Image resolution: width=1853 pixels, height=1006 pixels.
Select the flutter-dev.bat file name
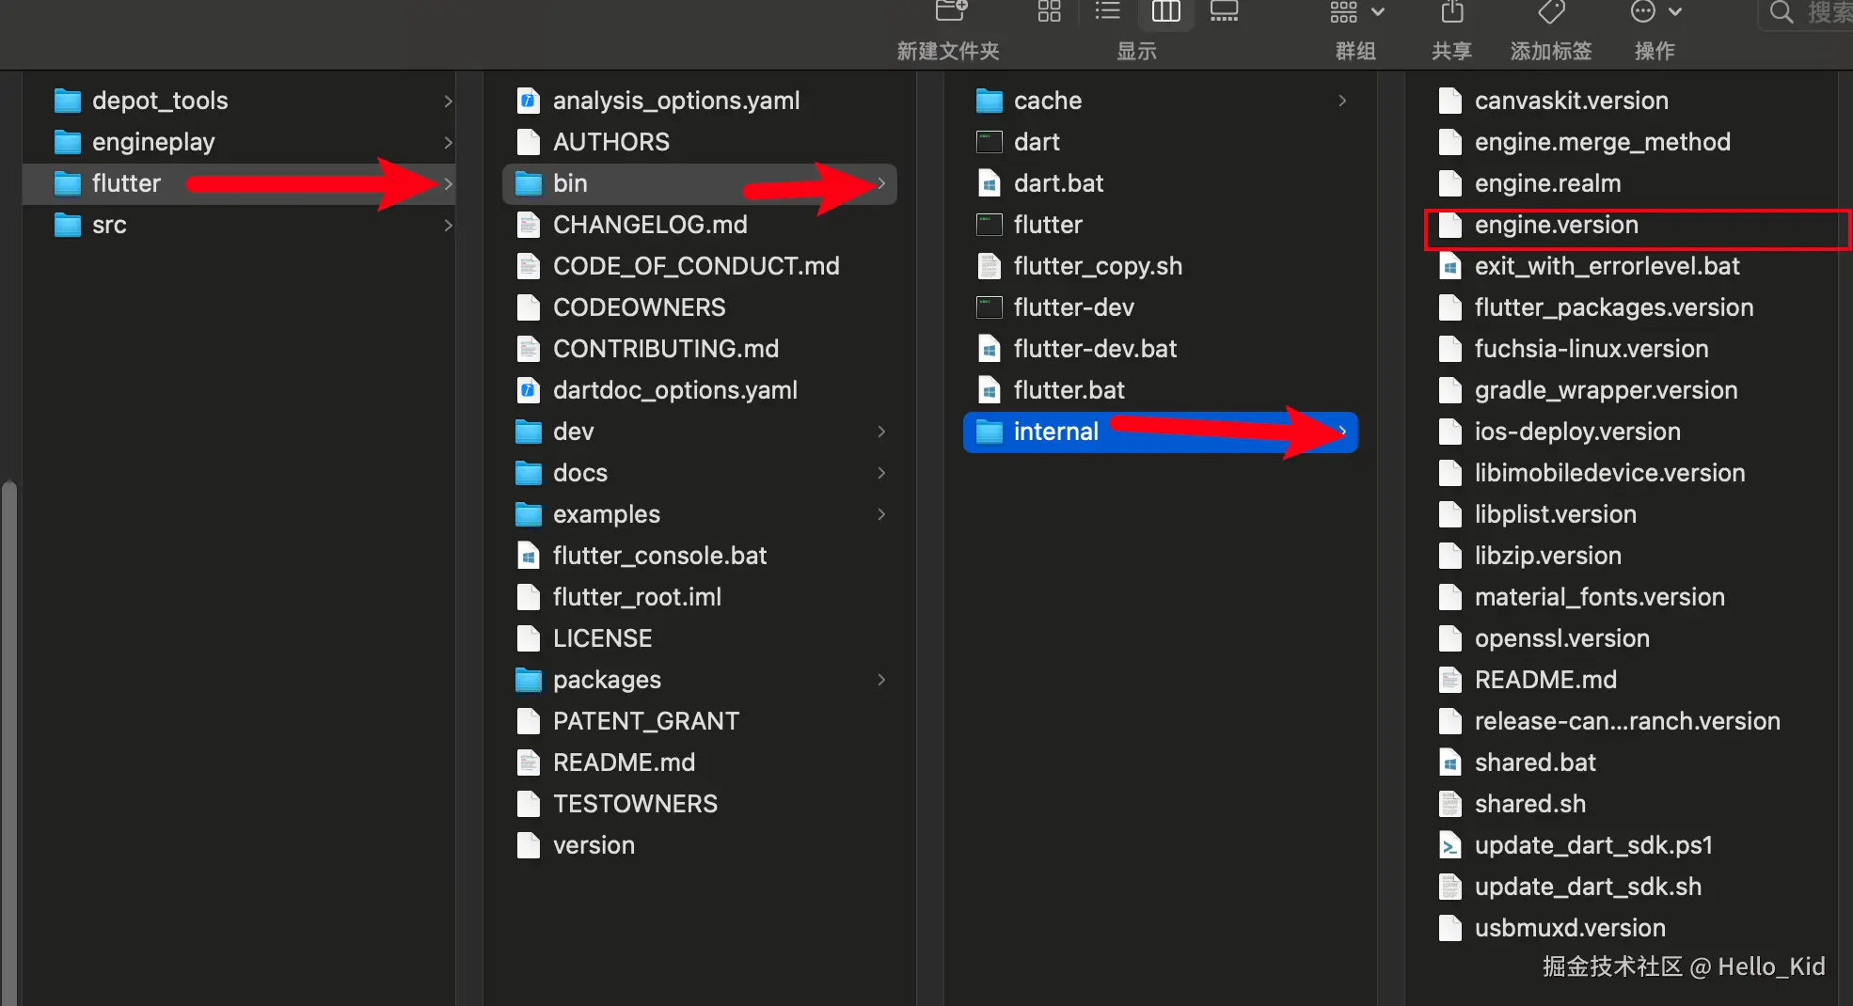(x=1095, y=349)
